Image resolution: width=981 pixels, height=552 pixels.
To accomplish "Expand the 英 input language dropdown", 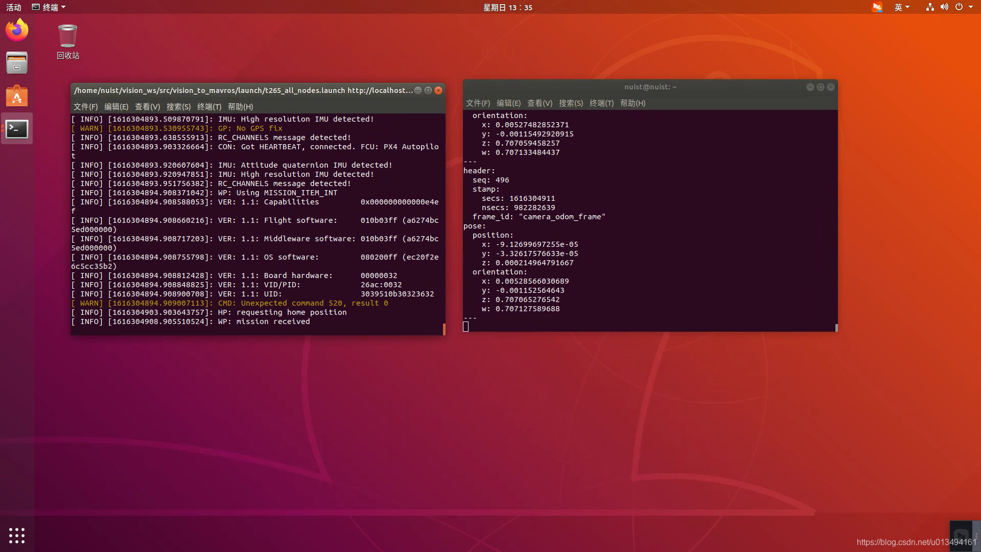I will pos(902,7).
